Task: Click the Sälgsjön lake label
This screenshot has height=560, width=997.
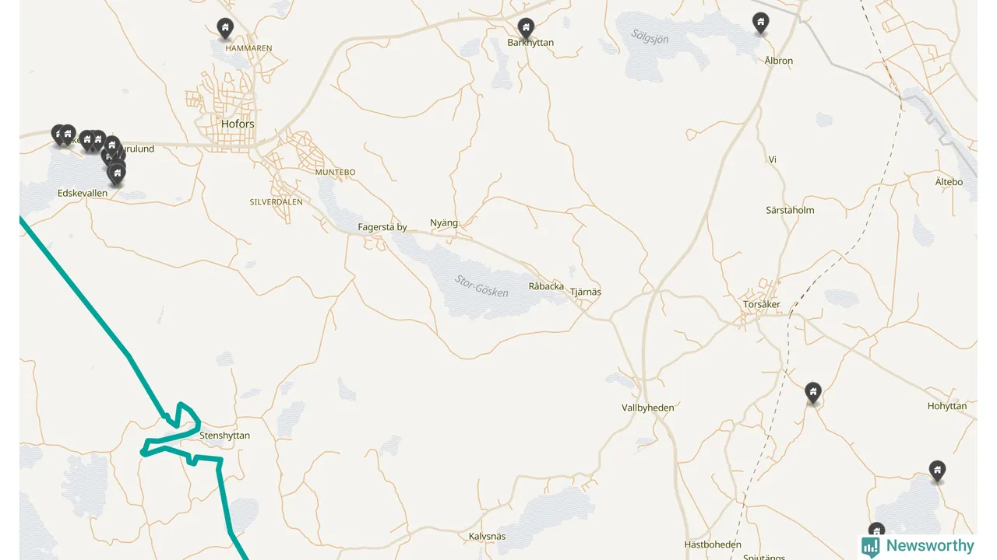Action: tap(649, 35)
